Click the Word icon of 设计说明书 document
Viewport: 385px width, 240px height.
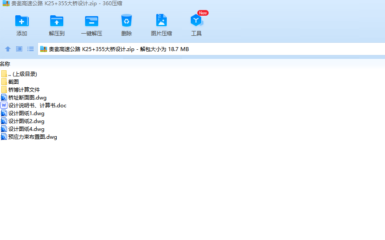(4, 105)
